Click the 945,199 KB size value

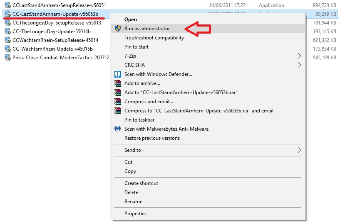click(324, 58)
